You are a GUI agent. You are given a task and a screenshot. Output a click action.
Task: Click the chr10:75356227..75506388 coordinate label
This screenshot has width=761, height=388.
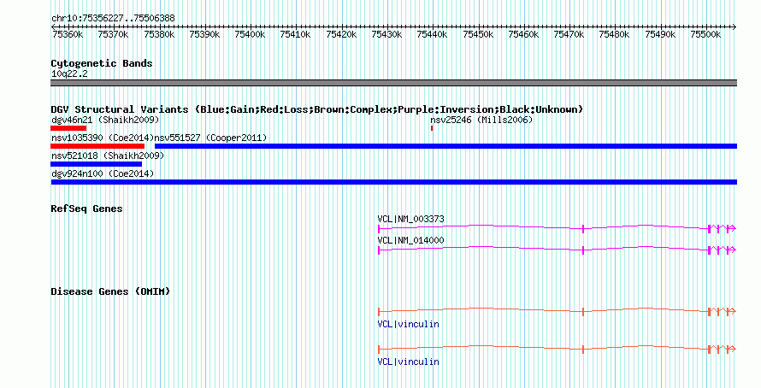pyautogui.click(x=113, y=18)
